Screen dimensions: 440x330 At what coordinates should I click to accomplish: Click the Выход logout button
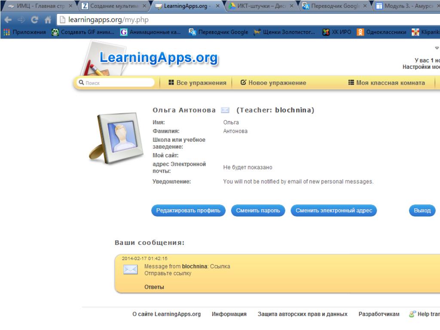(x=422, y=211)
